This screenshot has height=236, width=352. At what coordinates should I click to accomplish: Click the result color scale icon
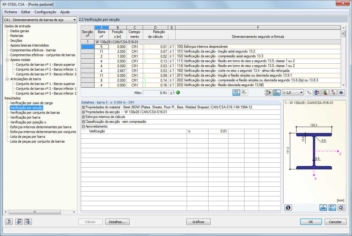pyautogui.click(x=317, y=92)
